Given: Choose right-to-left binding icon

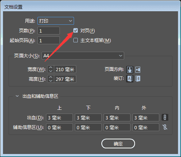Looking at the screenshot, I should point(138,79).
